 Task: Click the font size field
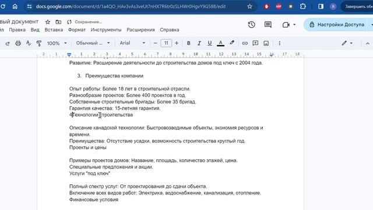pyautogui.click(x=166, y=43)
